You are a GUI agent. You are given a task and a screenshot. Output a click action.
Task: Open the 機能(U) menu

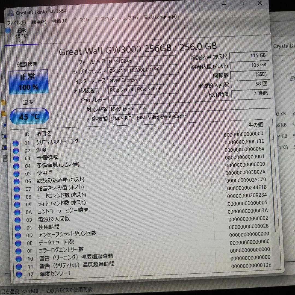coord(60,21)
